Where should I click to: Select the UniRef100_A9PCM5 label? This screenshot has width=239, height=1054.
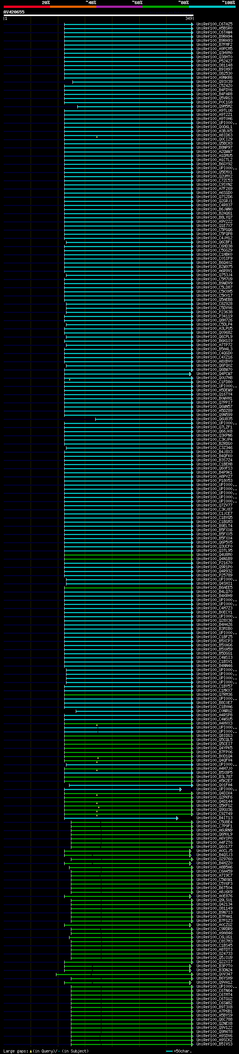214,49
